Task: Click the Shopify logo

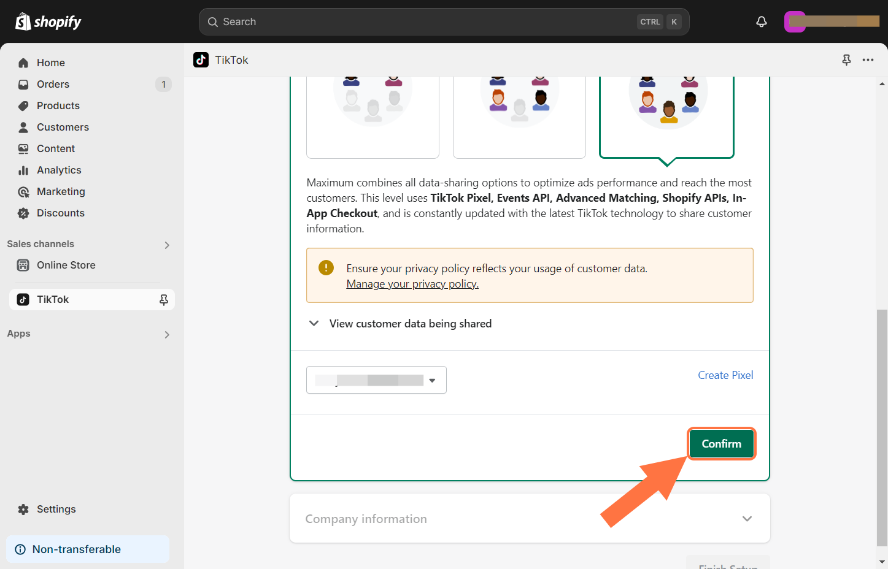Action: point(48,21)
